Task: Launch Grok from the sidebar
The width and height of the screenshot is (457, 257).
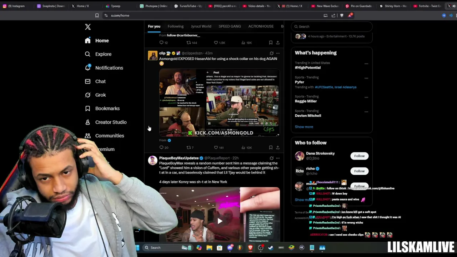Action: (x=95, y=95)
